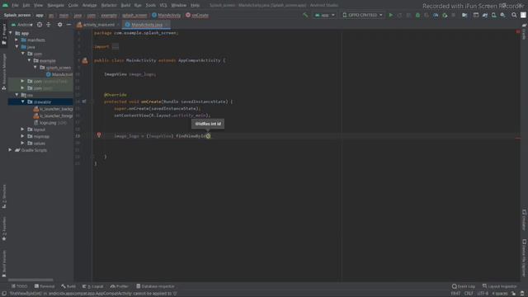Open the Favorites side tool window
Image resolution: width=528 pixels, height=297 pixels.
tap(3, 229)
